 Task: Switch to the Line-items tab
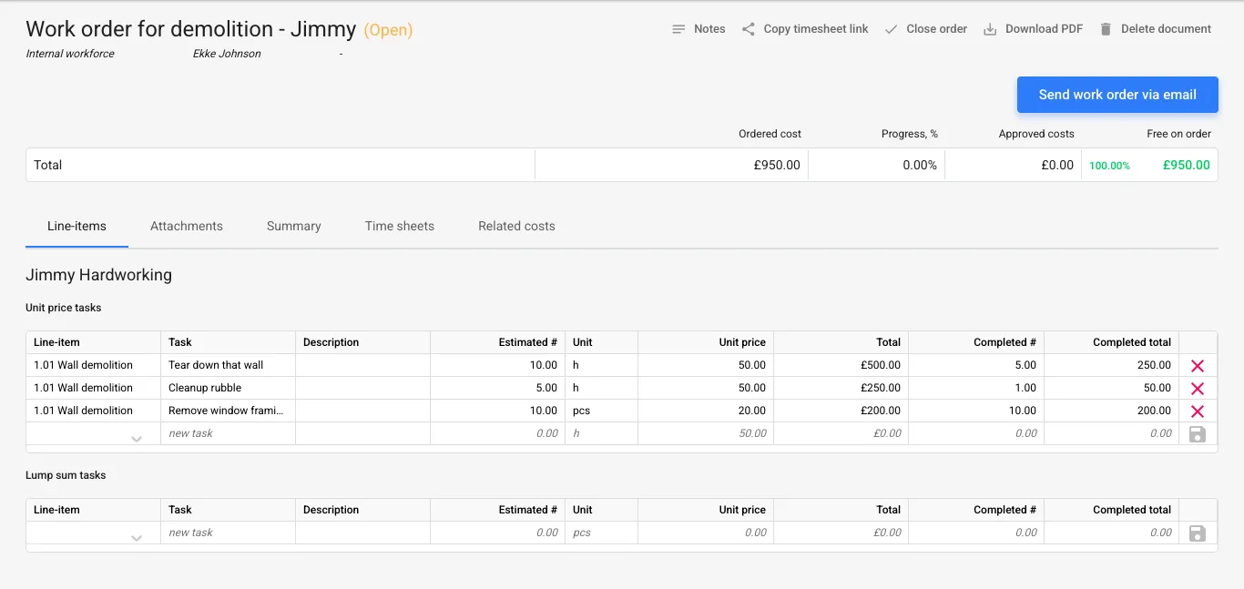(76, 226)
